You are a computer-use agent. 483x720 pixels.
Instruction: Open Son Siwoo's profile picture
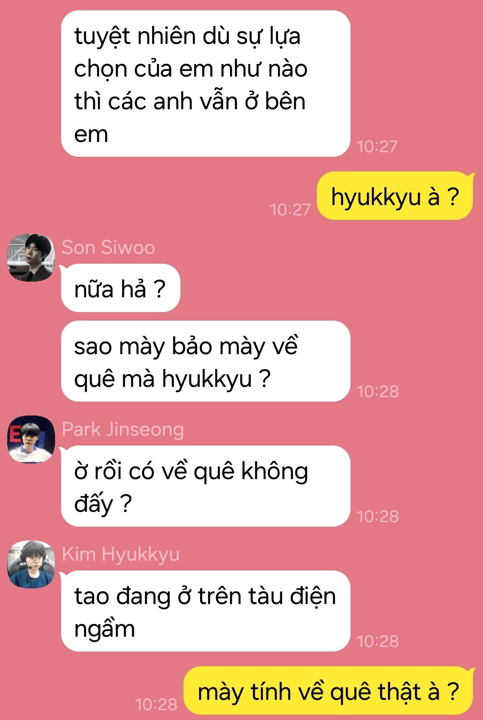pos(31,257)
